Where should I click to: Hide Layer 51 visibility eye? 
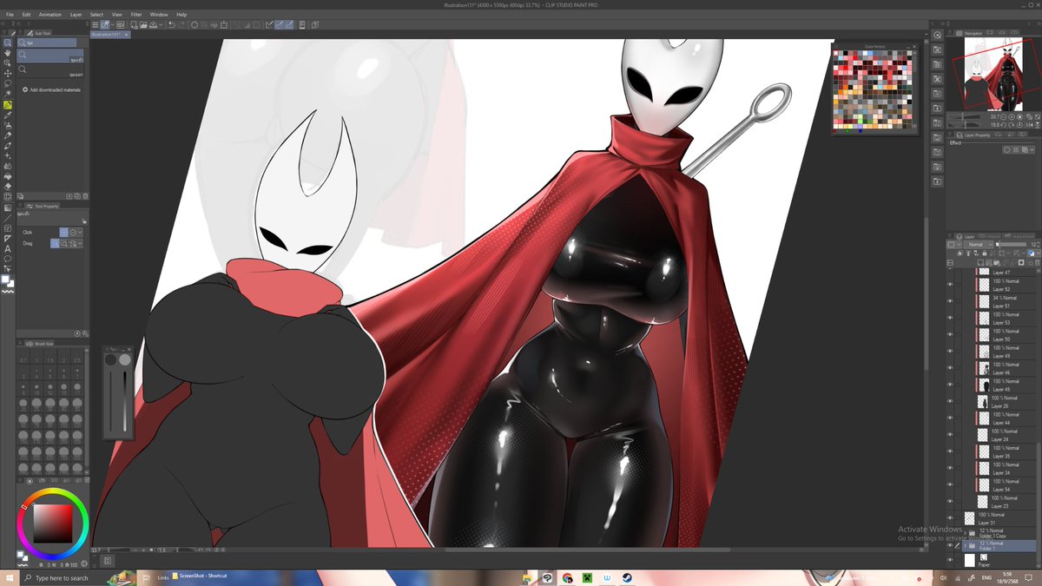click(950, 301)
